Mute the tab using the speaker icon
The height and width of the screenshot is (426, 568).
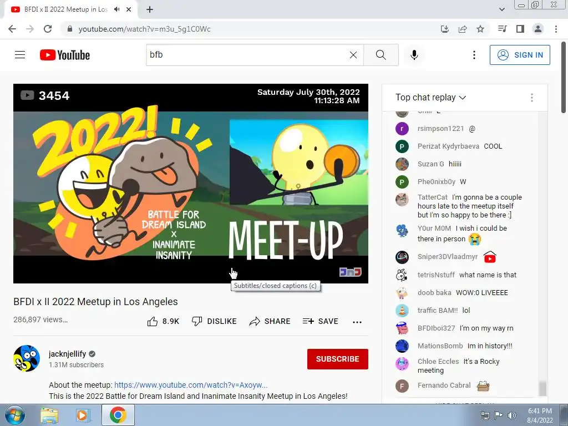point(116,9)
